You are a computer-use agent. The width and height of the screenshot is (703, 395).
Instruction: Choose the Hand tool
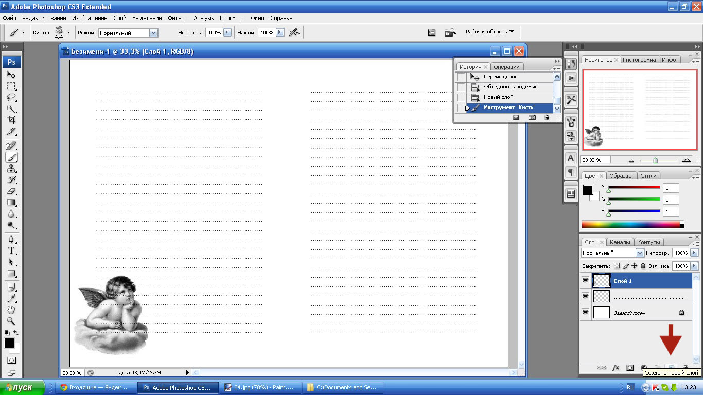(x=11, y=310)
